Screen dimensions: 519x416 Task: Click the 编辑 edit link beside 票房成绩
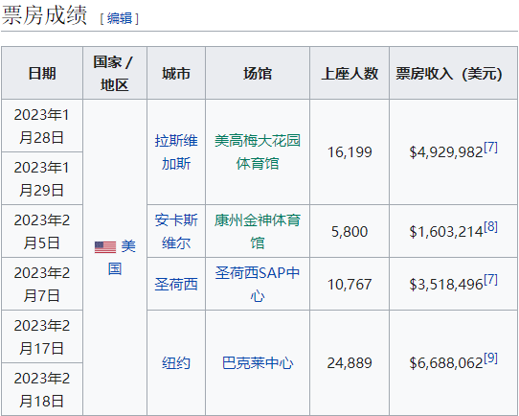(x=120, y=18)
